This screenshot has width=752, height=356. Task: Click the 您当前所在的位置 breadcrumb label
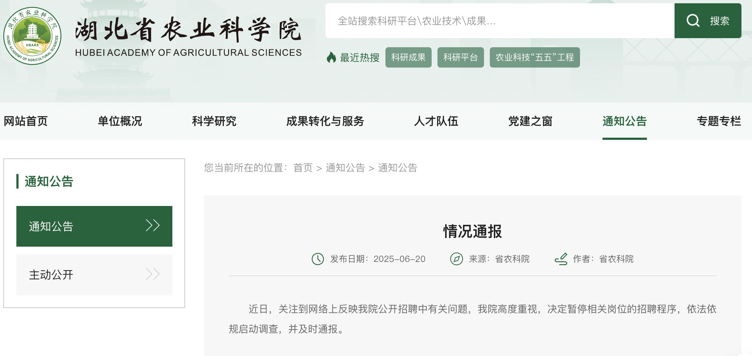tap(246, 167)
